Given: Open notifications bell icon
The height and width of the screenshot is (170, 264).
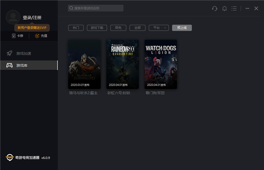Looking at the screenshot, I should coord(224,8).
